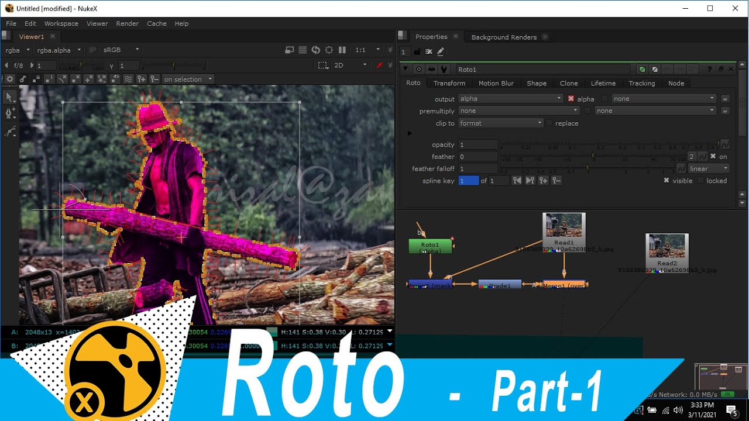Viewport: 749px width, 421px height.
Task: Open the Background Renders tab
Action: 504,37
